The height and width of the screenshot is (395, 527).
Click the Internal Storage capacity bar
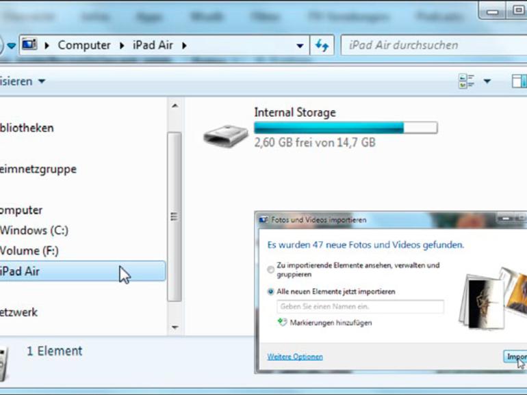click(346, 128)
